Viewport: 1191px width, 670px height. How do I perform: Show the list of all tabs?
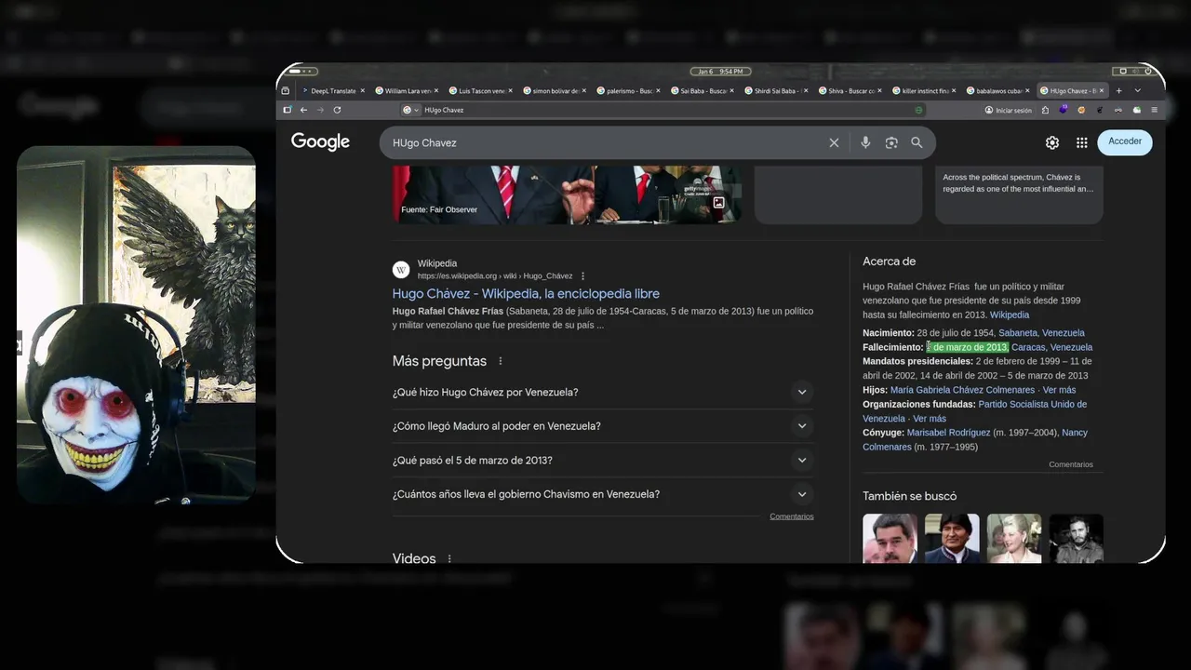[x=1137, y=90]
